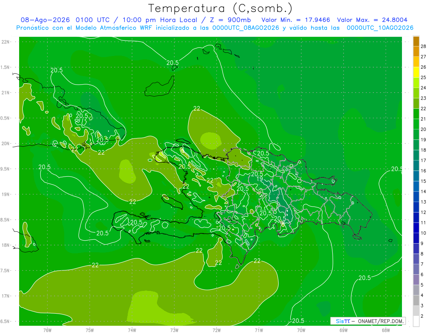Click the 'Temperatura (C,somb.)' map title
Screen dimensions: 433x335
pyautogui.click(x=220, y=8)
